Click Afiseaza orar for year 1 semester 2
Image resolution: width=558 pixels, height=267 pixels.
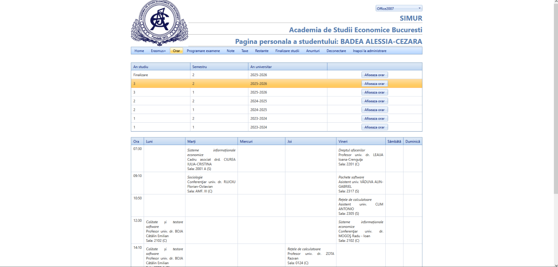coord(375,118)
